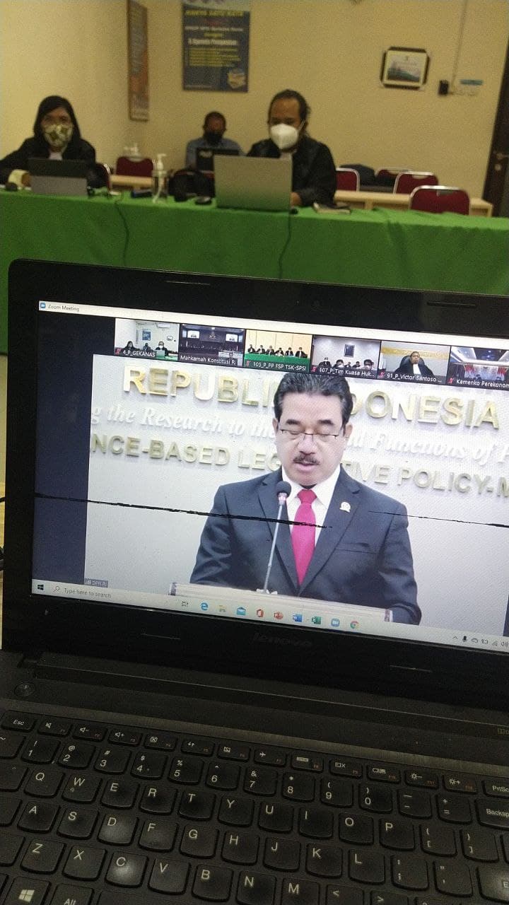Switch to Zoom app in taskbar
The height and width of the screenshot is (905, 509).
[x=334, y=621]
